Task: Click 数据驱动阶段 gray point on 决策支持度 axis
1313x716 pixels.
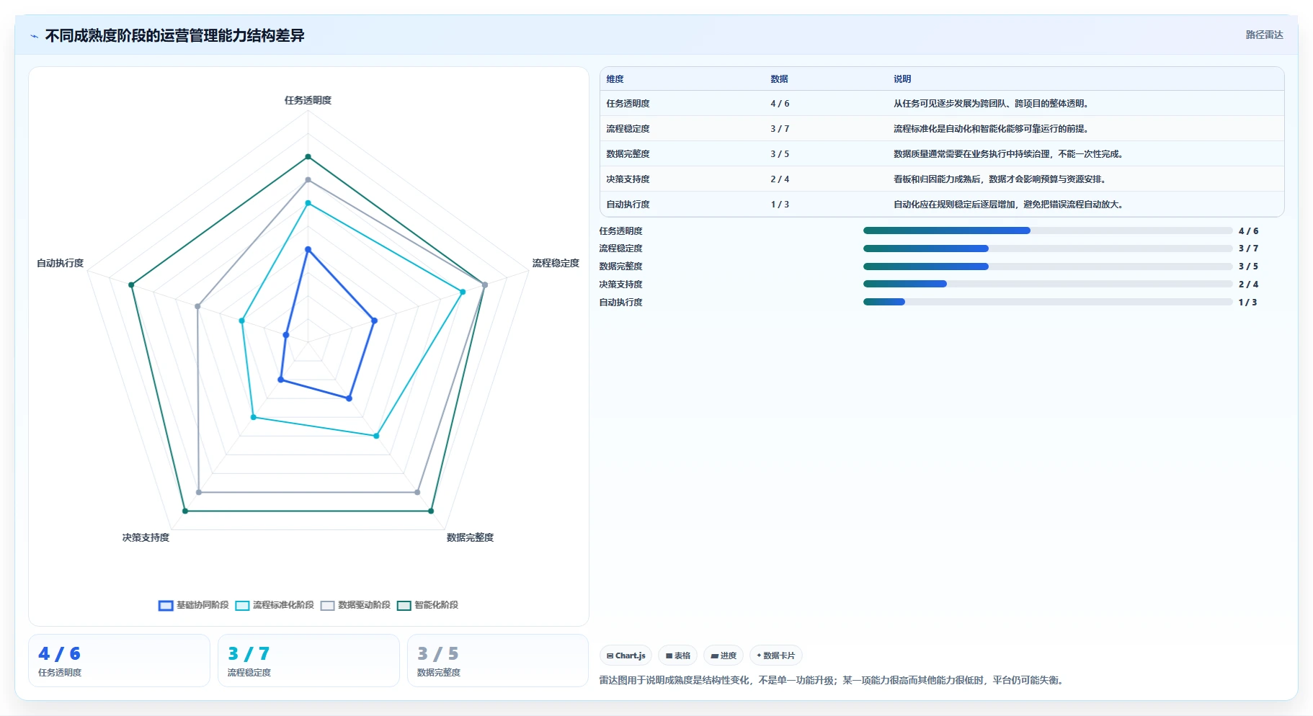Action: [199, 493]
